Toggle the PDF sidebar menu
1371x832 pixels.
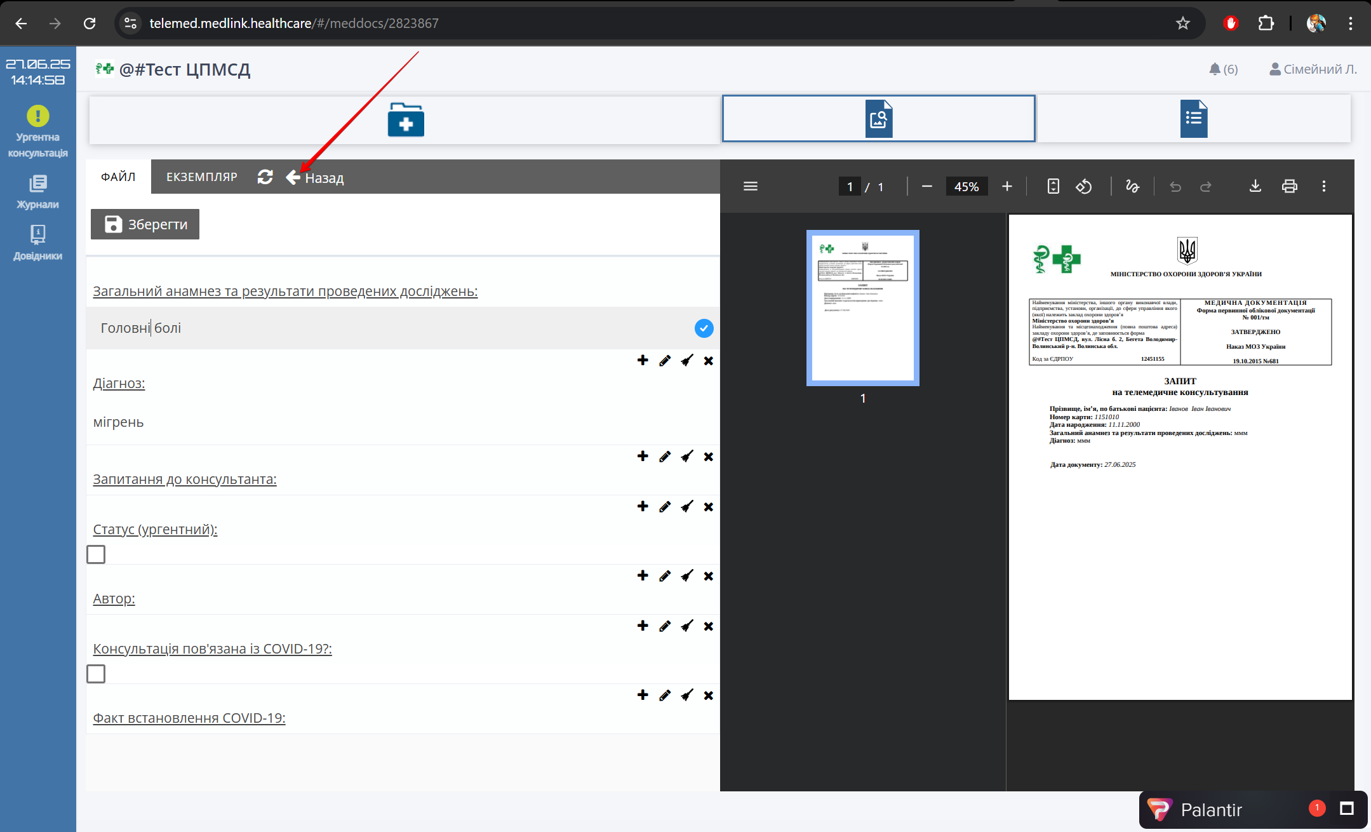click(x=750, y=186)
